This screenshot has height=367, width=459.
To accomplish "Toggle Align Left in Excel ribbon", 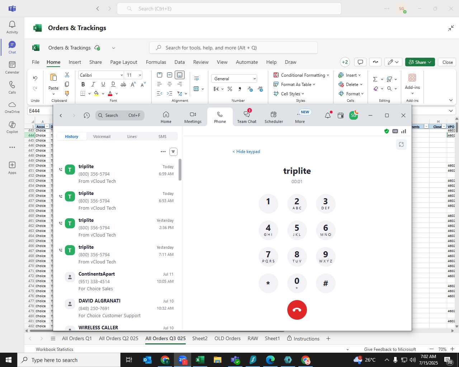I will (x=160, y=84).
